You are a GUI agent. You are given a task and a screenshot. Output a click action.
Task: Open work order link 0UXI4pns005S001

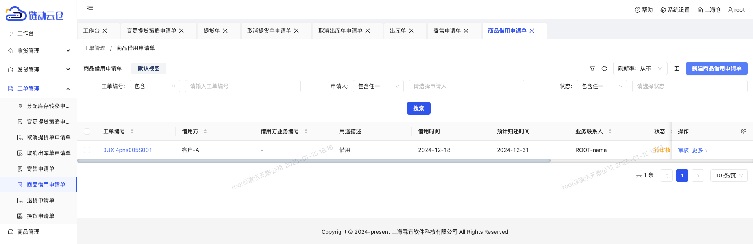[x=128, y=150]
